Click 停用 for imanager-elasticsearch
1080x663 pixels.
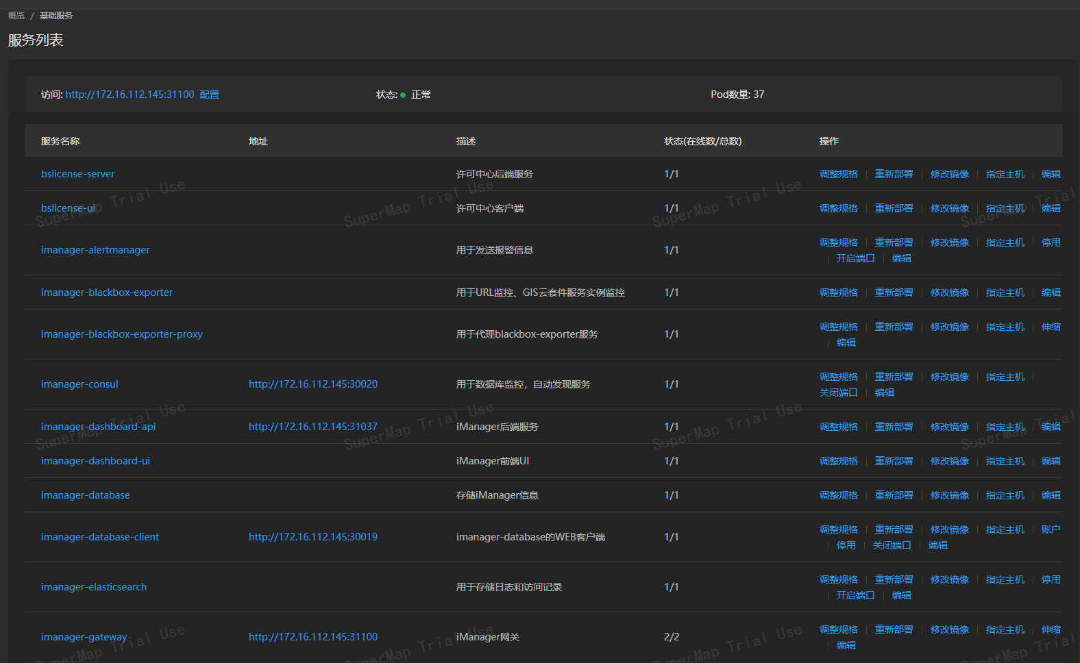1051,579
